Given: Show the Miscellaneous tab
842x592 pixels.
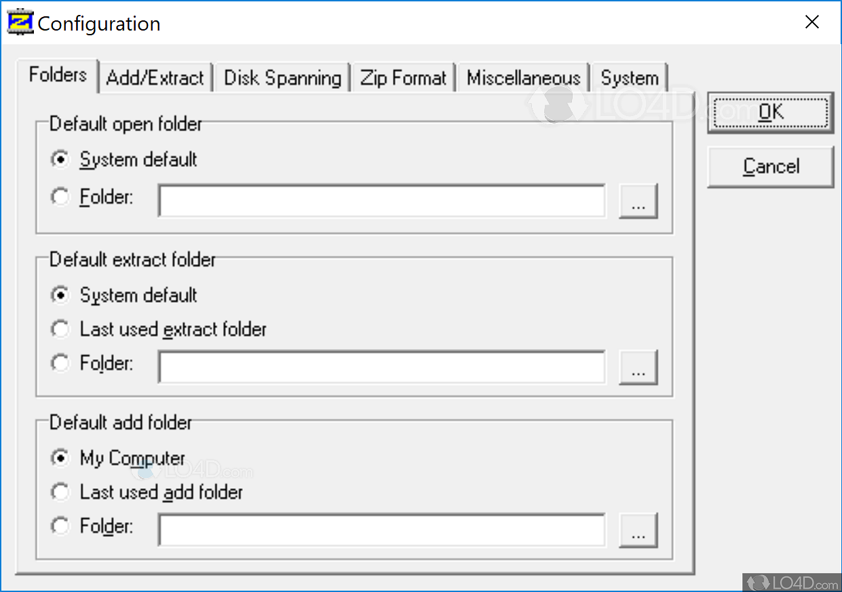Looking at the screenshot, I should click(x=523, y=78).
